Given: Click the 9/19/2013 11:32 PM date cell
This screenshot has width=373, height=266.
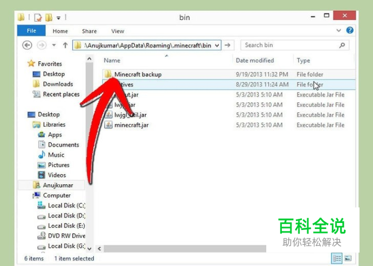Looking at the screenshot, I should coord(262,75).
